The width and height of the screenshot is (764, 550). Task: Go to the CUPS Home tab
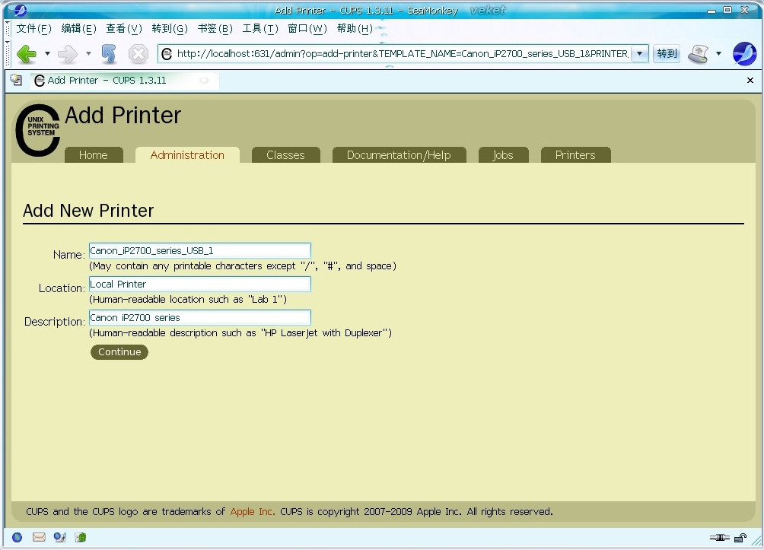click(x=94, y=155)
